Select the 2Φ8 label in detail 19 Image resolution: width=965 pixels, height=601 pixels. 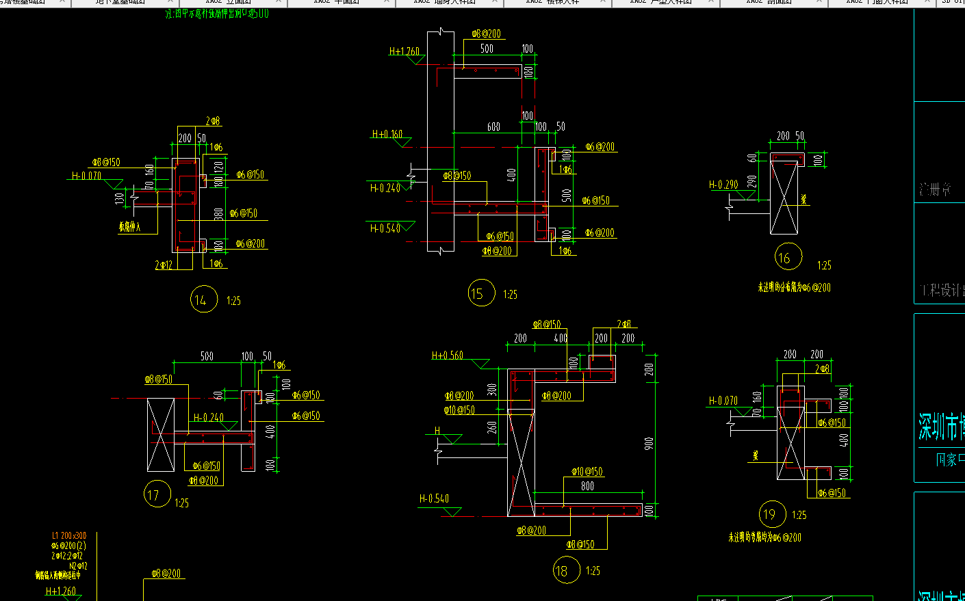click(822, 369)
